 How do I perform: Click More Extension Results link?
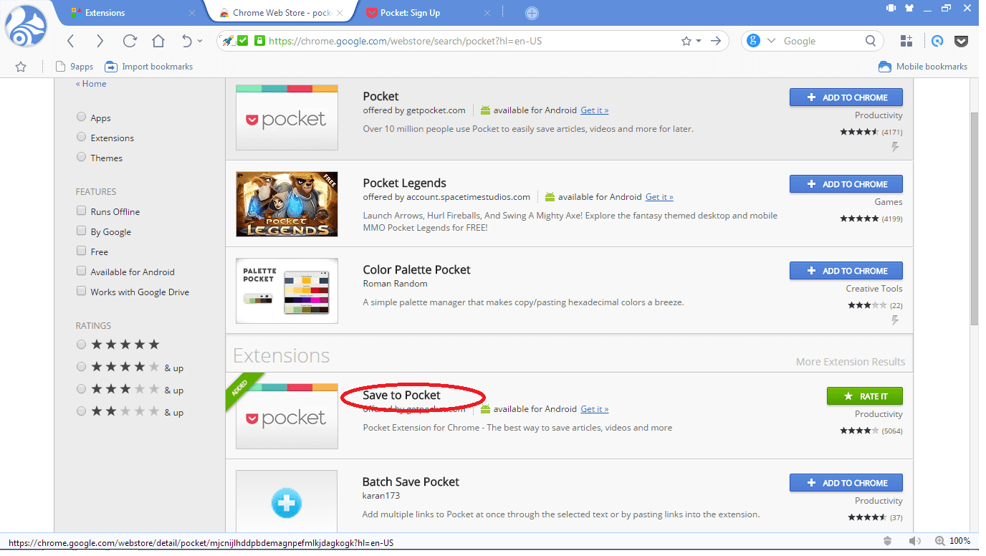(x=851, y=362)
